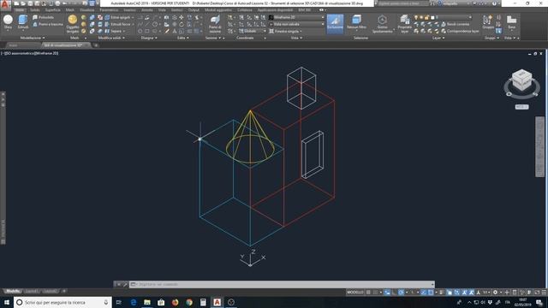Click the Windows taskbar search box
548x308 pixels.
tap(63, 302)
